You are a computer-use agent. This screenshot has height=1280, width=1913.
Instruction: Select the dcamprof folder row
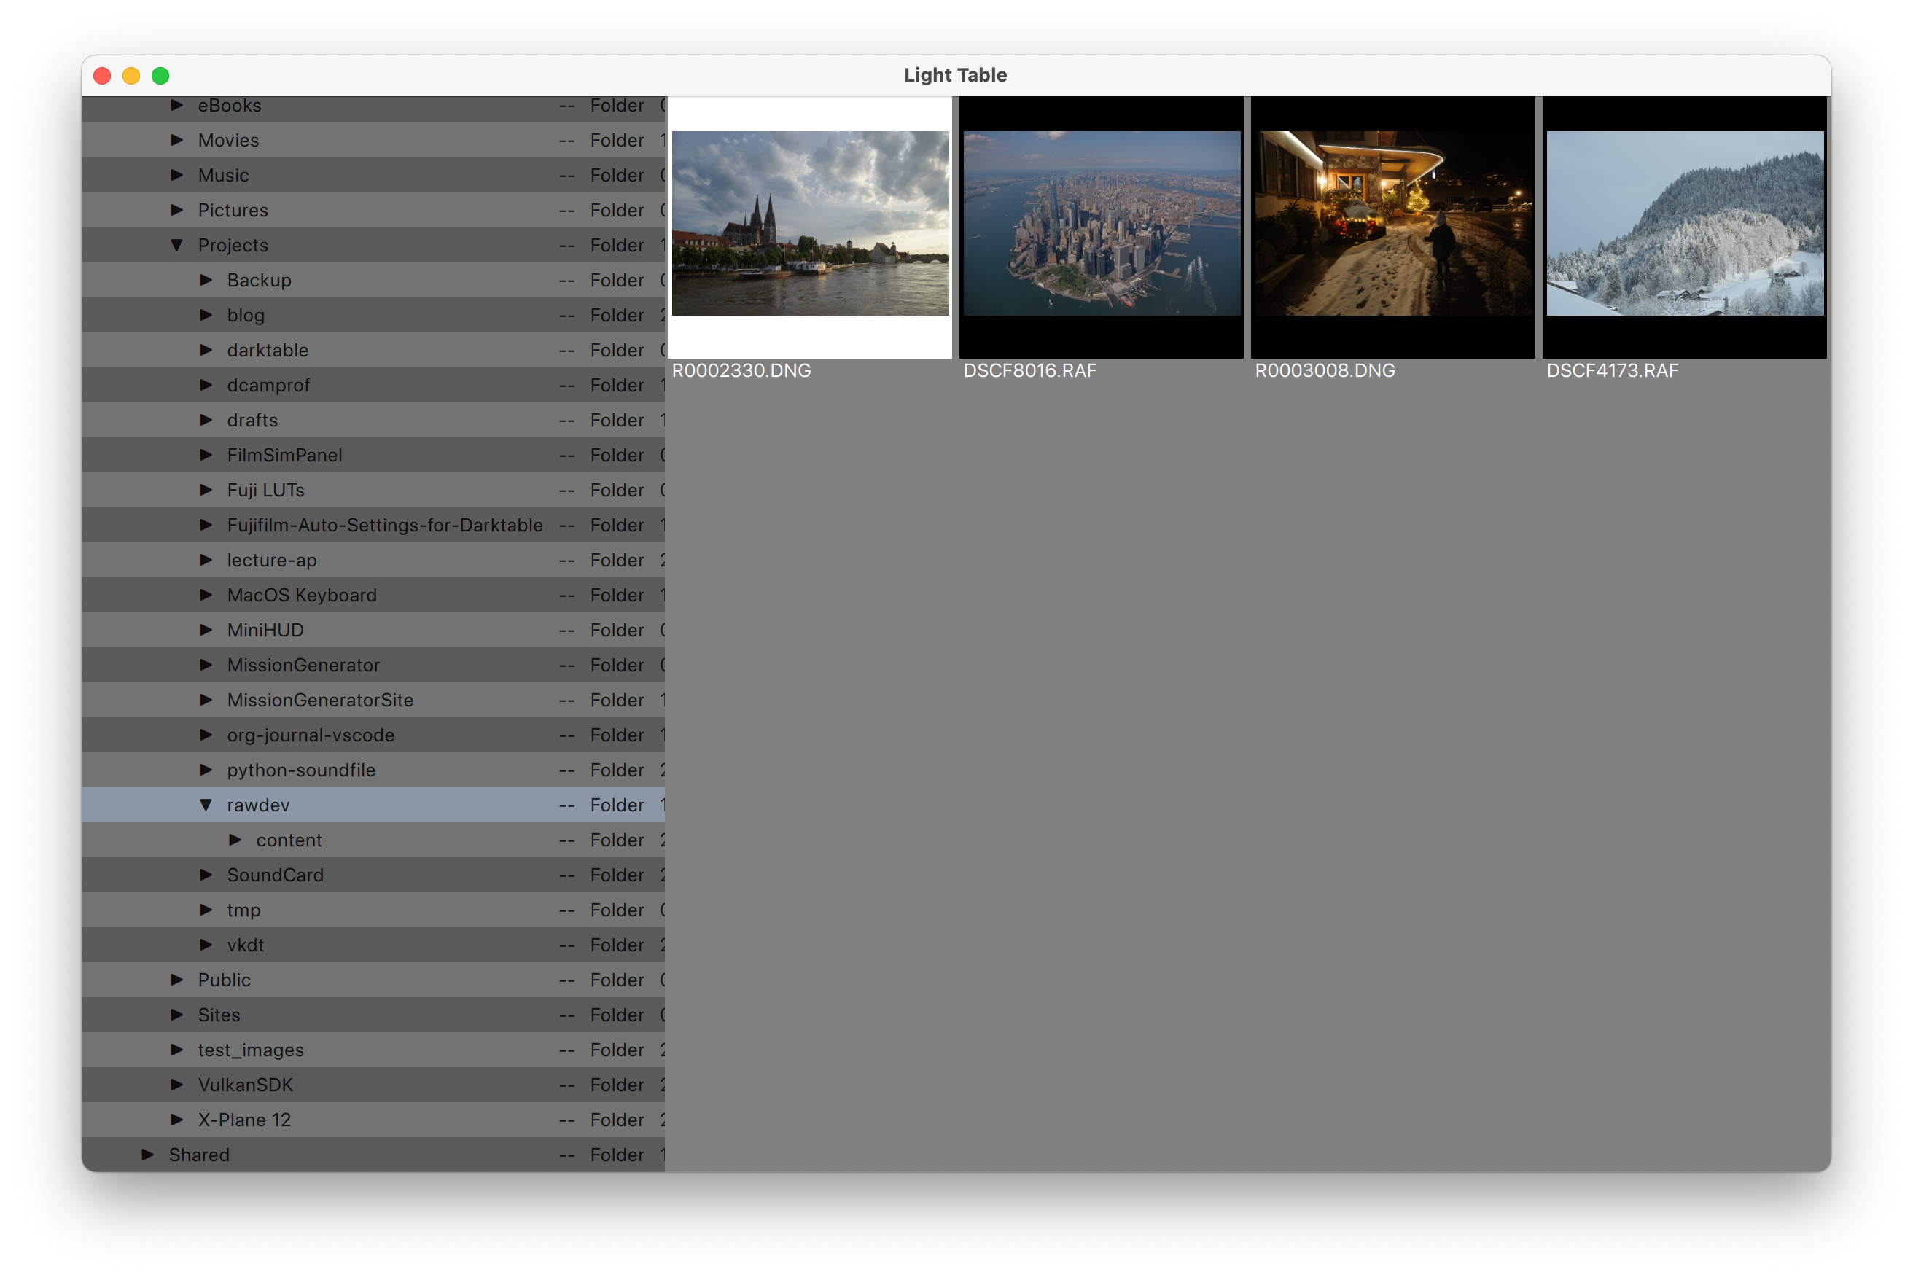[x=268, y=386]
